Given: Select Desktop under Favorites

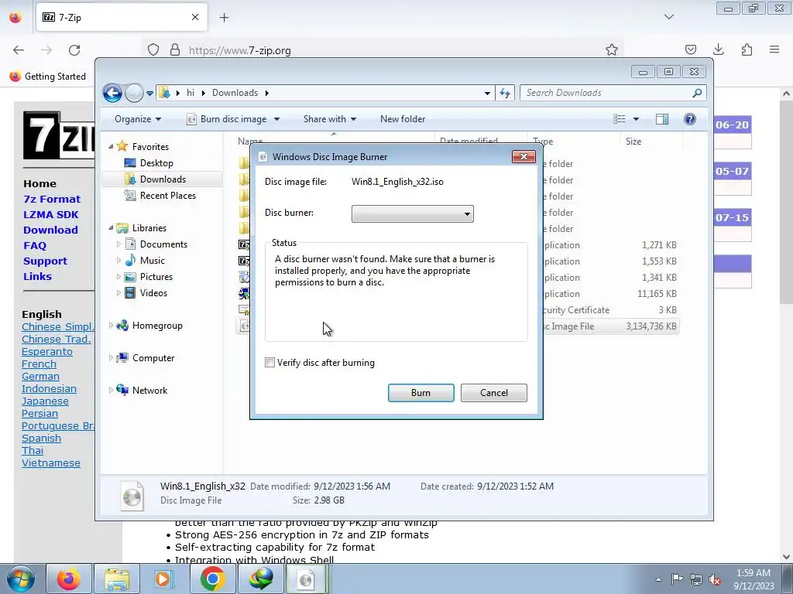Looking at the screenshot, I should pyautogui.click(x=156, y=163).
